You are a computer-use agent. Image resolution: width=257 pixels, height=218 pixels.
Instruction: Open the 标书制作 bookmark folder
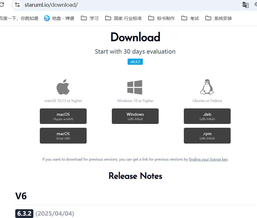tap(162, 18)
